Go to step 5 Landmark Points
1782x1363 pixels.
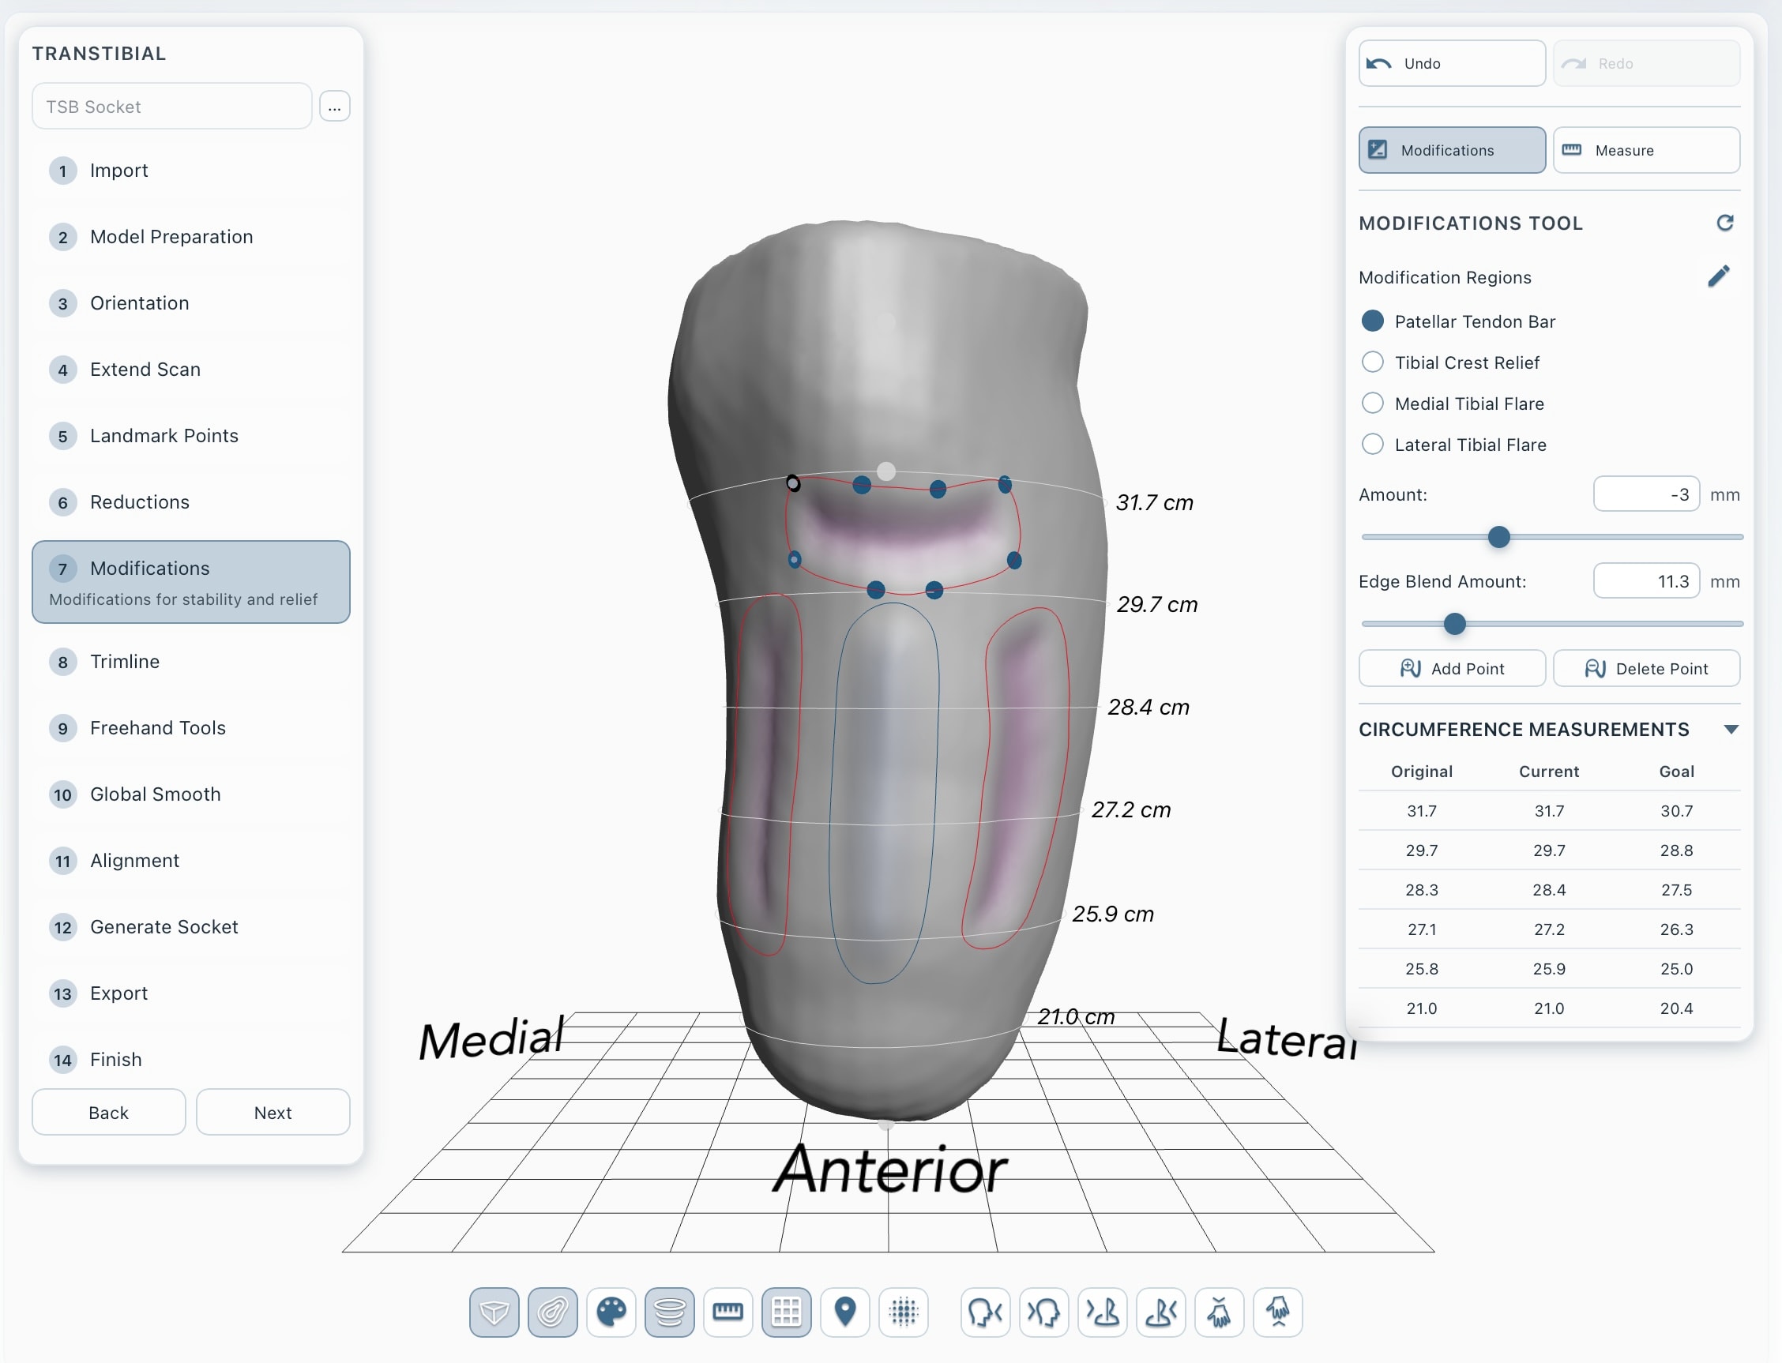tap(190, 436)
